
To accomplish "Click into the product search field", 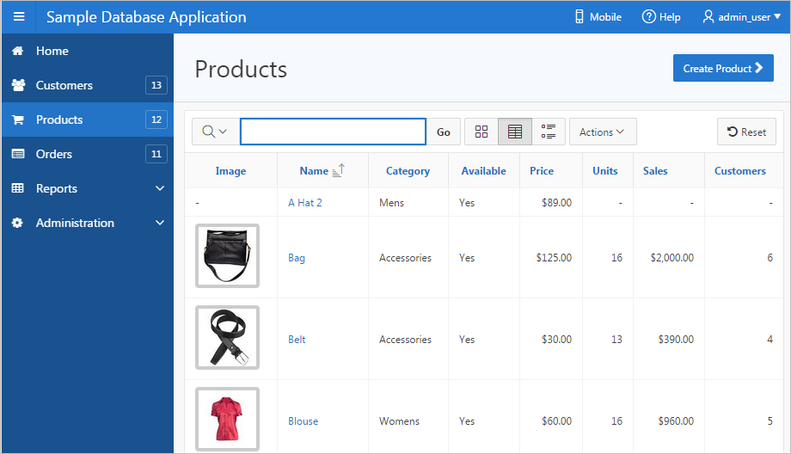I will click(x=333, y=132).
